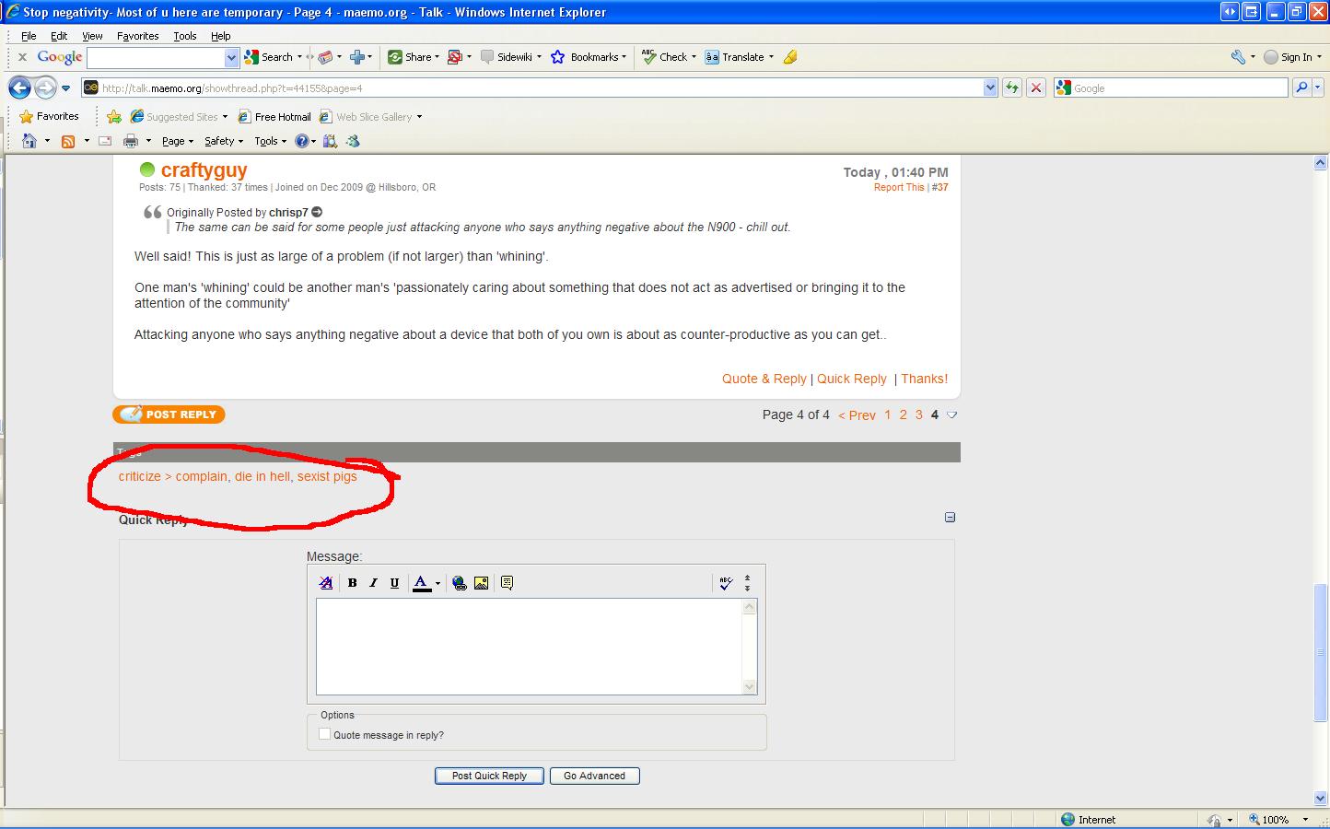Toggle the Bold formatting button
Viewport: 1330px width, 829px height.
(x=352, y=583)
